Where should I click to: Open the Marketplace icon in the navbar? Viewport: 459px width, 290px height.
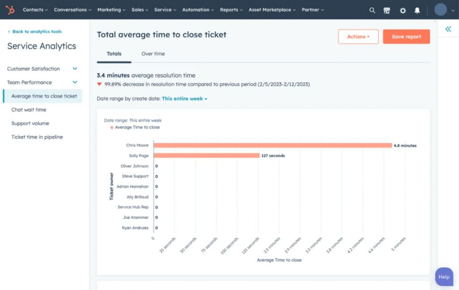[x=387, y=9]
